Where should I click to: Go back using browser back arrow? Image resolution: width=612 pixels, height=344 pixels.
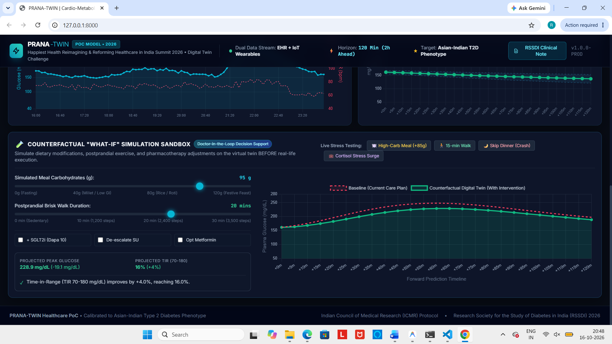point(9,25)
